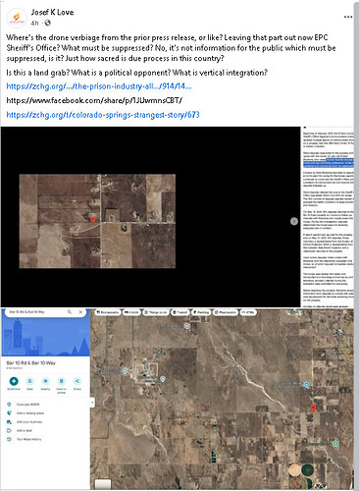The image size is (359, 491).
Task: Click the facebook.com/share URL text
Action: click(x=94, y=100)
